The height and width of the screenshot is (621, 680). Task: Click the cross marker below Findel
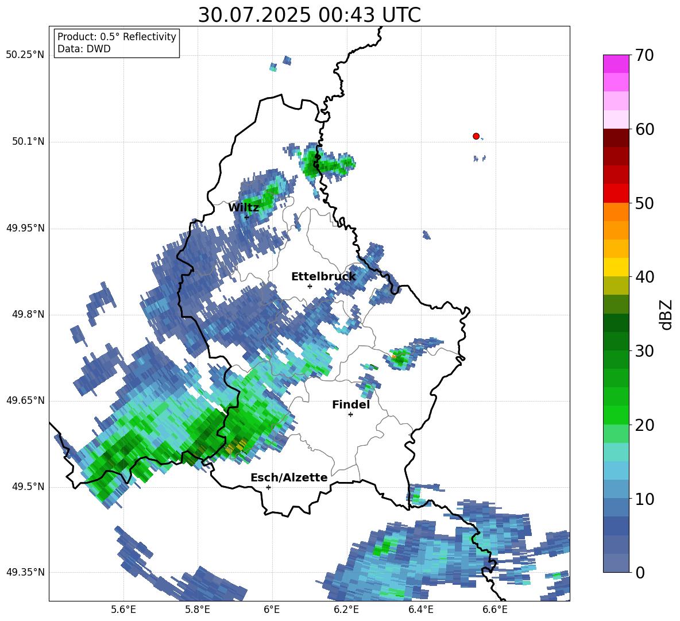tap(350, 415)
